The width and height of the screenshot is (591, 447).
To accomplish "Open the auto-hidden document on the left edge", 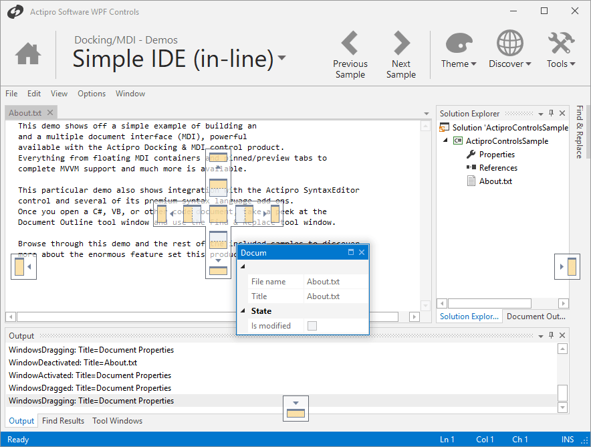I will point(23,266).
